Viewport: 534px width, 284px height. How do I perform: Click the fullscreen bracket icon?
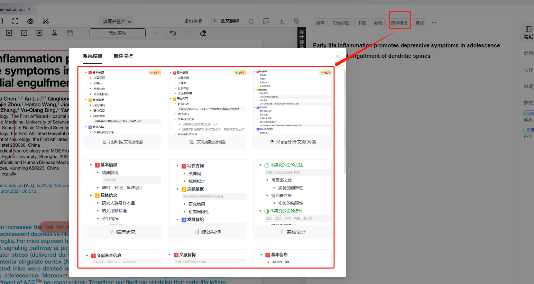tap(15, 21)
